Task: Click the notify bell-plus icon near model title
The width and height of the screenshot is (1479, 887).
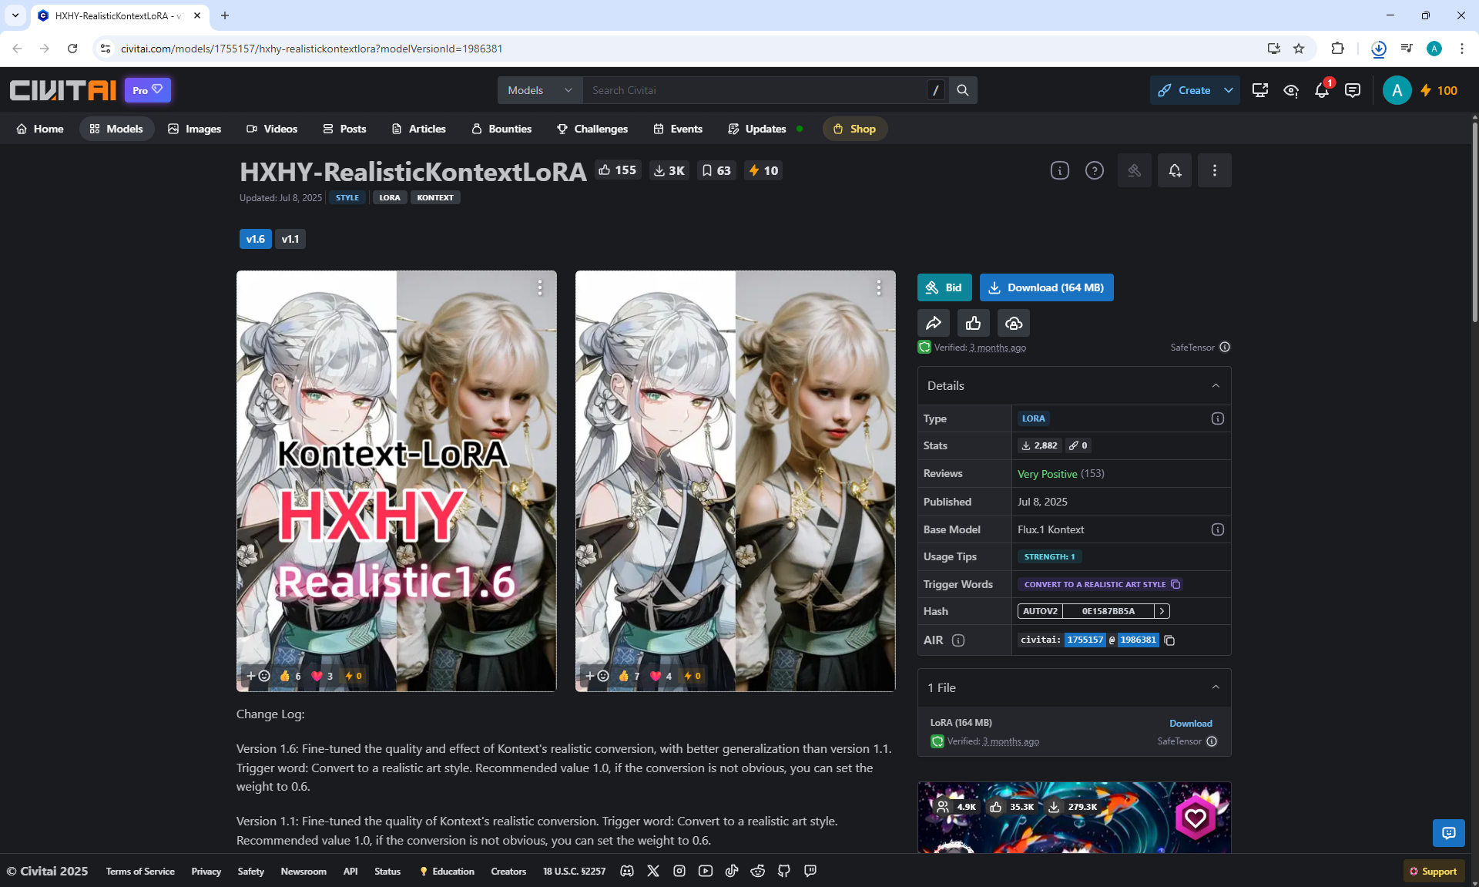Action: coord(1174,170)
